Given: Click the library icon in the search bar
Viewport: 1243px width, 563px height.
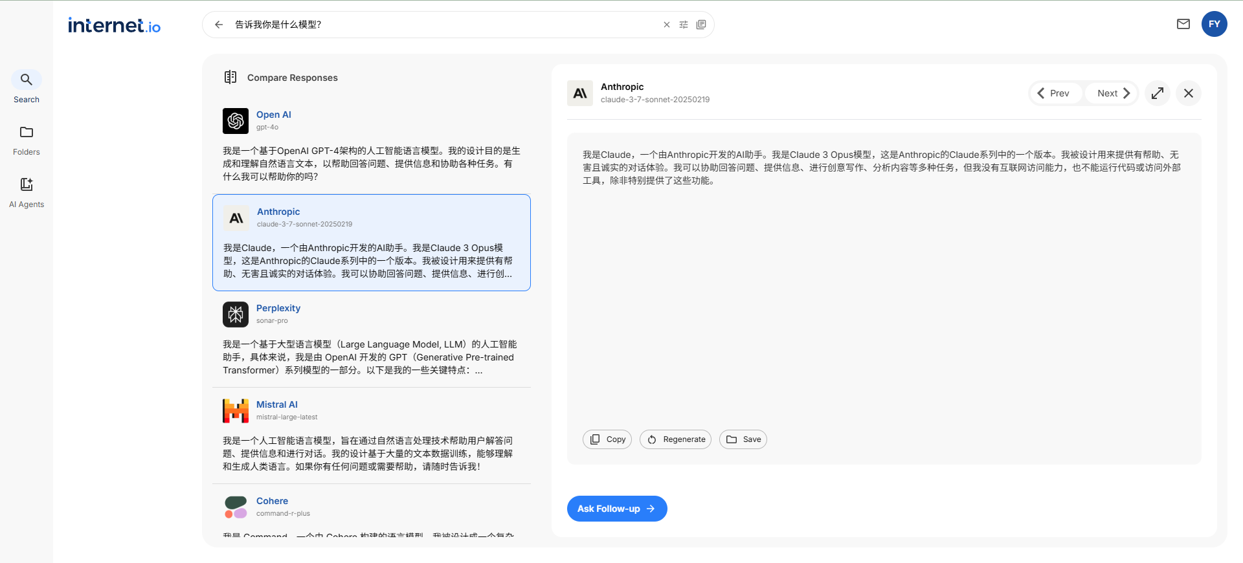Looking at the screenshot, I should click(x=701, y=25).
